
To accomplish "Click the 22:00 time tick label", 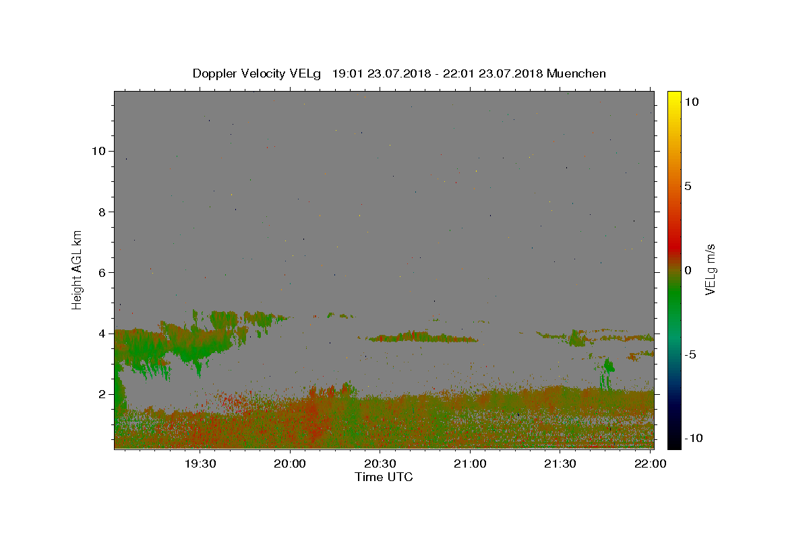I will tap(650, 464).
